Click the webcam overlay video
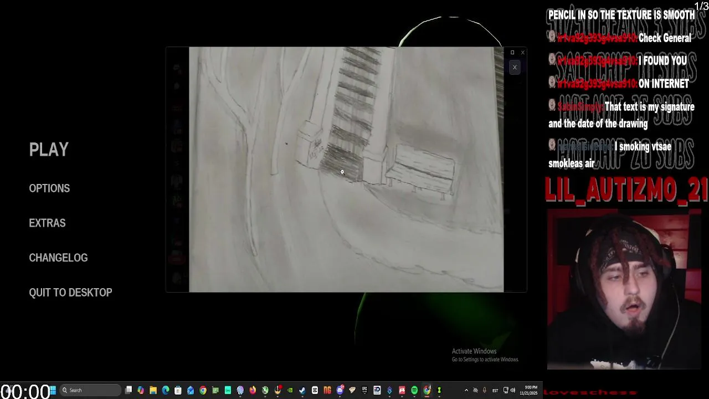 click(624, 289)
